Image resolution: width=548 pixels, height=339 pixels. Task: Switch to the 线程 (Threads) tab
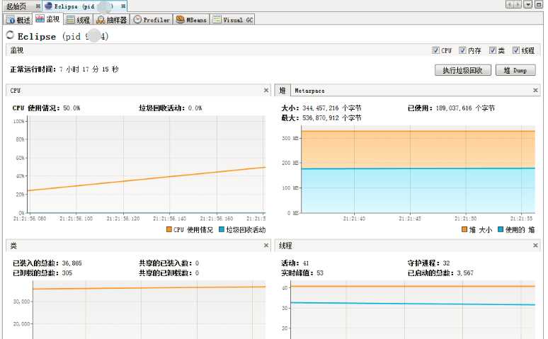point(79,20)
